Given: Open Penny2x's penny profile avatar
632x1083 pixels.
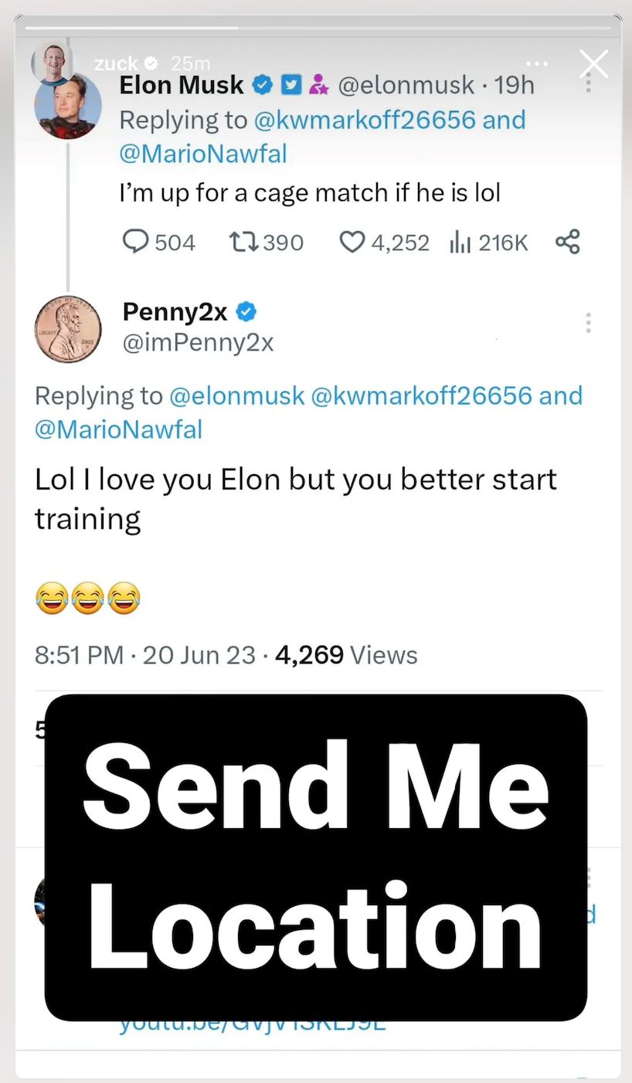Looking at the screenshot, I should 68,330.
